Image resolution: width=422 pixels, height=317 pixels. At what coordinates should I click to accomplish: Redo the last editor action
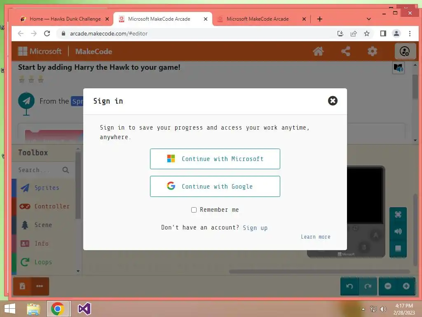[x=368, y=286]
